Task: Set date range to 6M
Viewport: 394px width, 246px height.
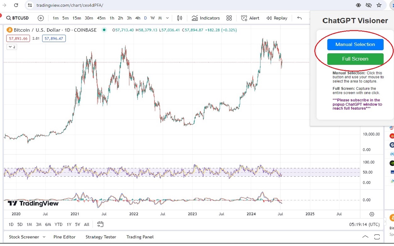Action: tap(48, 224)
